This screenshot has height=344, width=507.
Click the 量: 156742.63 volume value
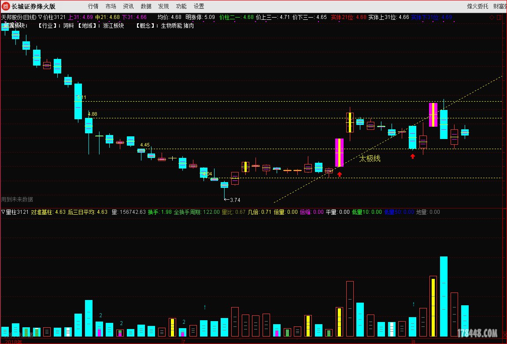pyautogui.click(x=129, y=212)
